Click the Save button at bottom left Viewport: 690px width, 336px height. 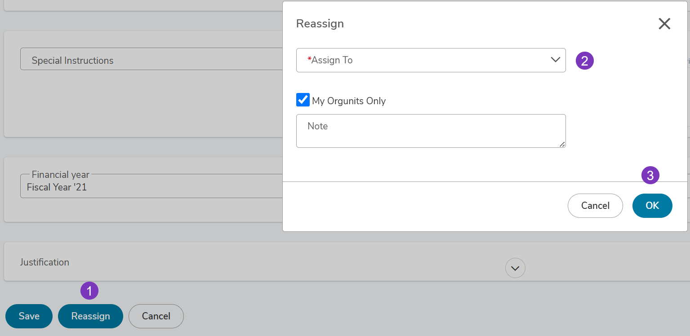click(x=29, y=316)
